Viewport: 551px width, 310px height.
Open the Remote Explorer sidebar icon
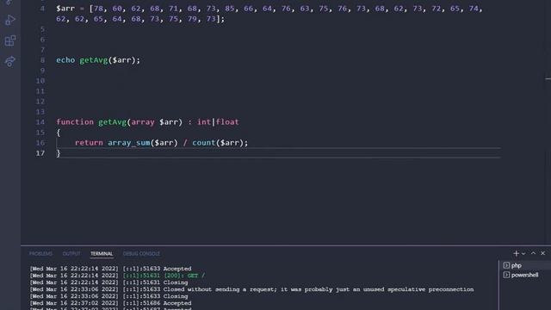9,61
